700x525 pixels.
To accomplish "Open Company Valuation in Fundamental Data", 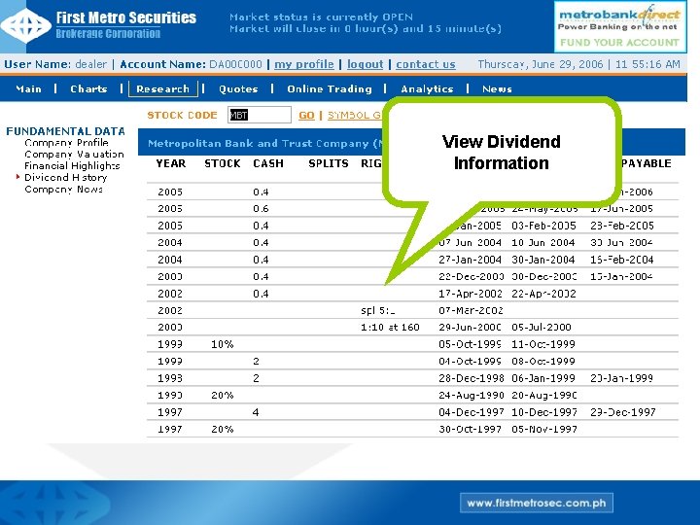I will (x=74, y=154).
